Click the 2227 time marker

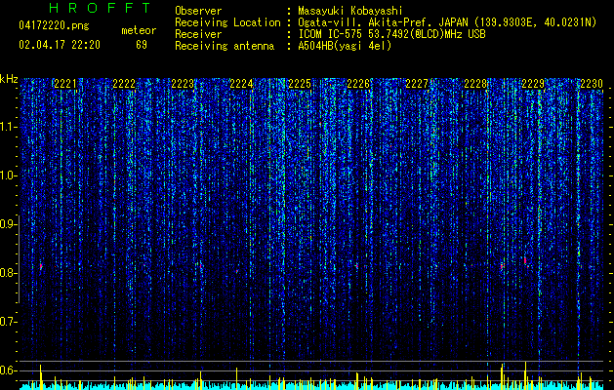(417, 84)
